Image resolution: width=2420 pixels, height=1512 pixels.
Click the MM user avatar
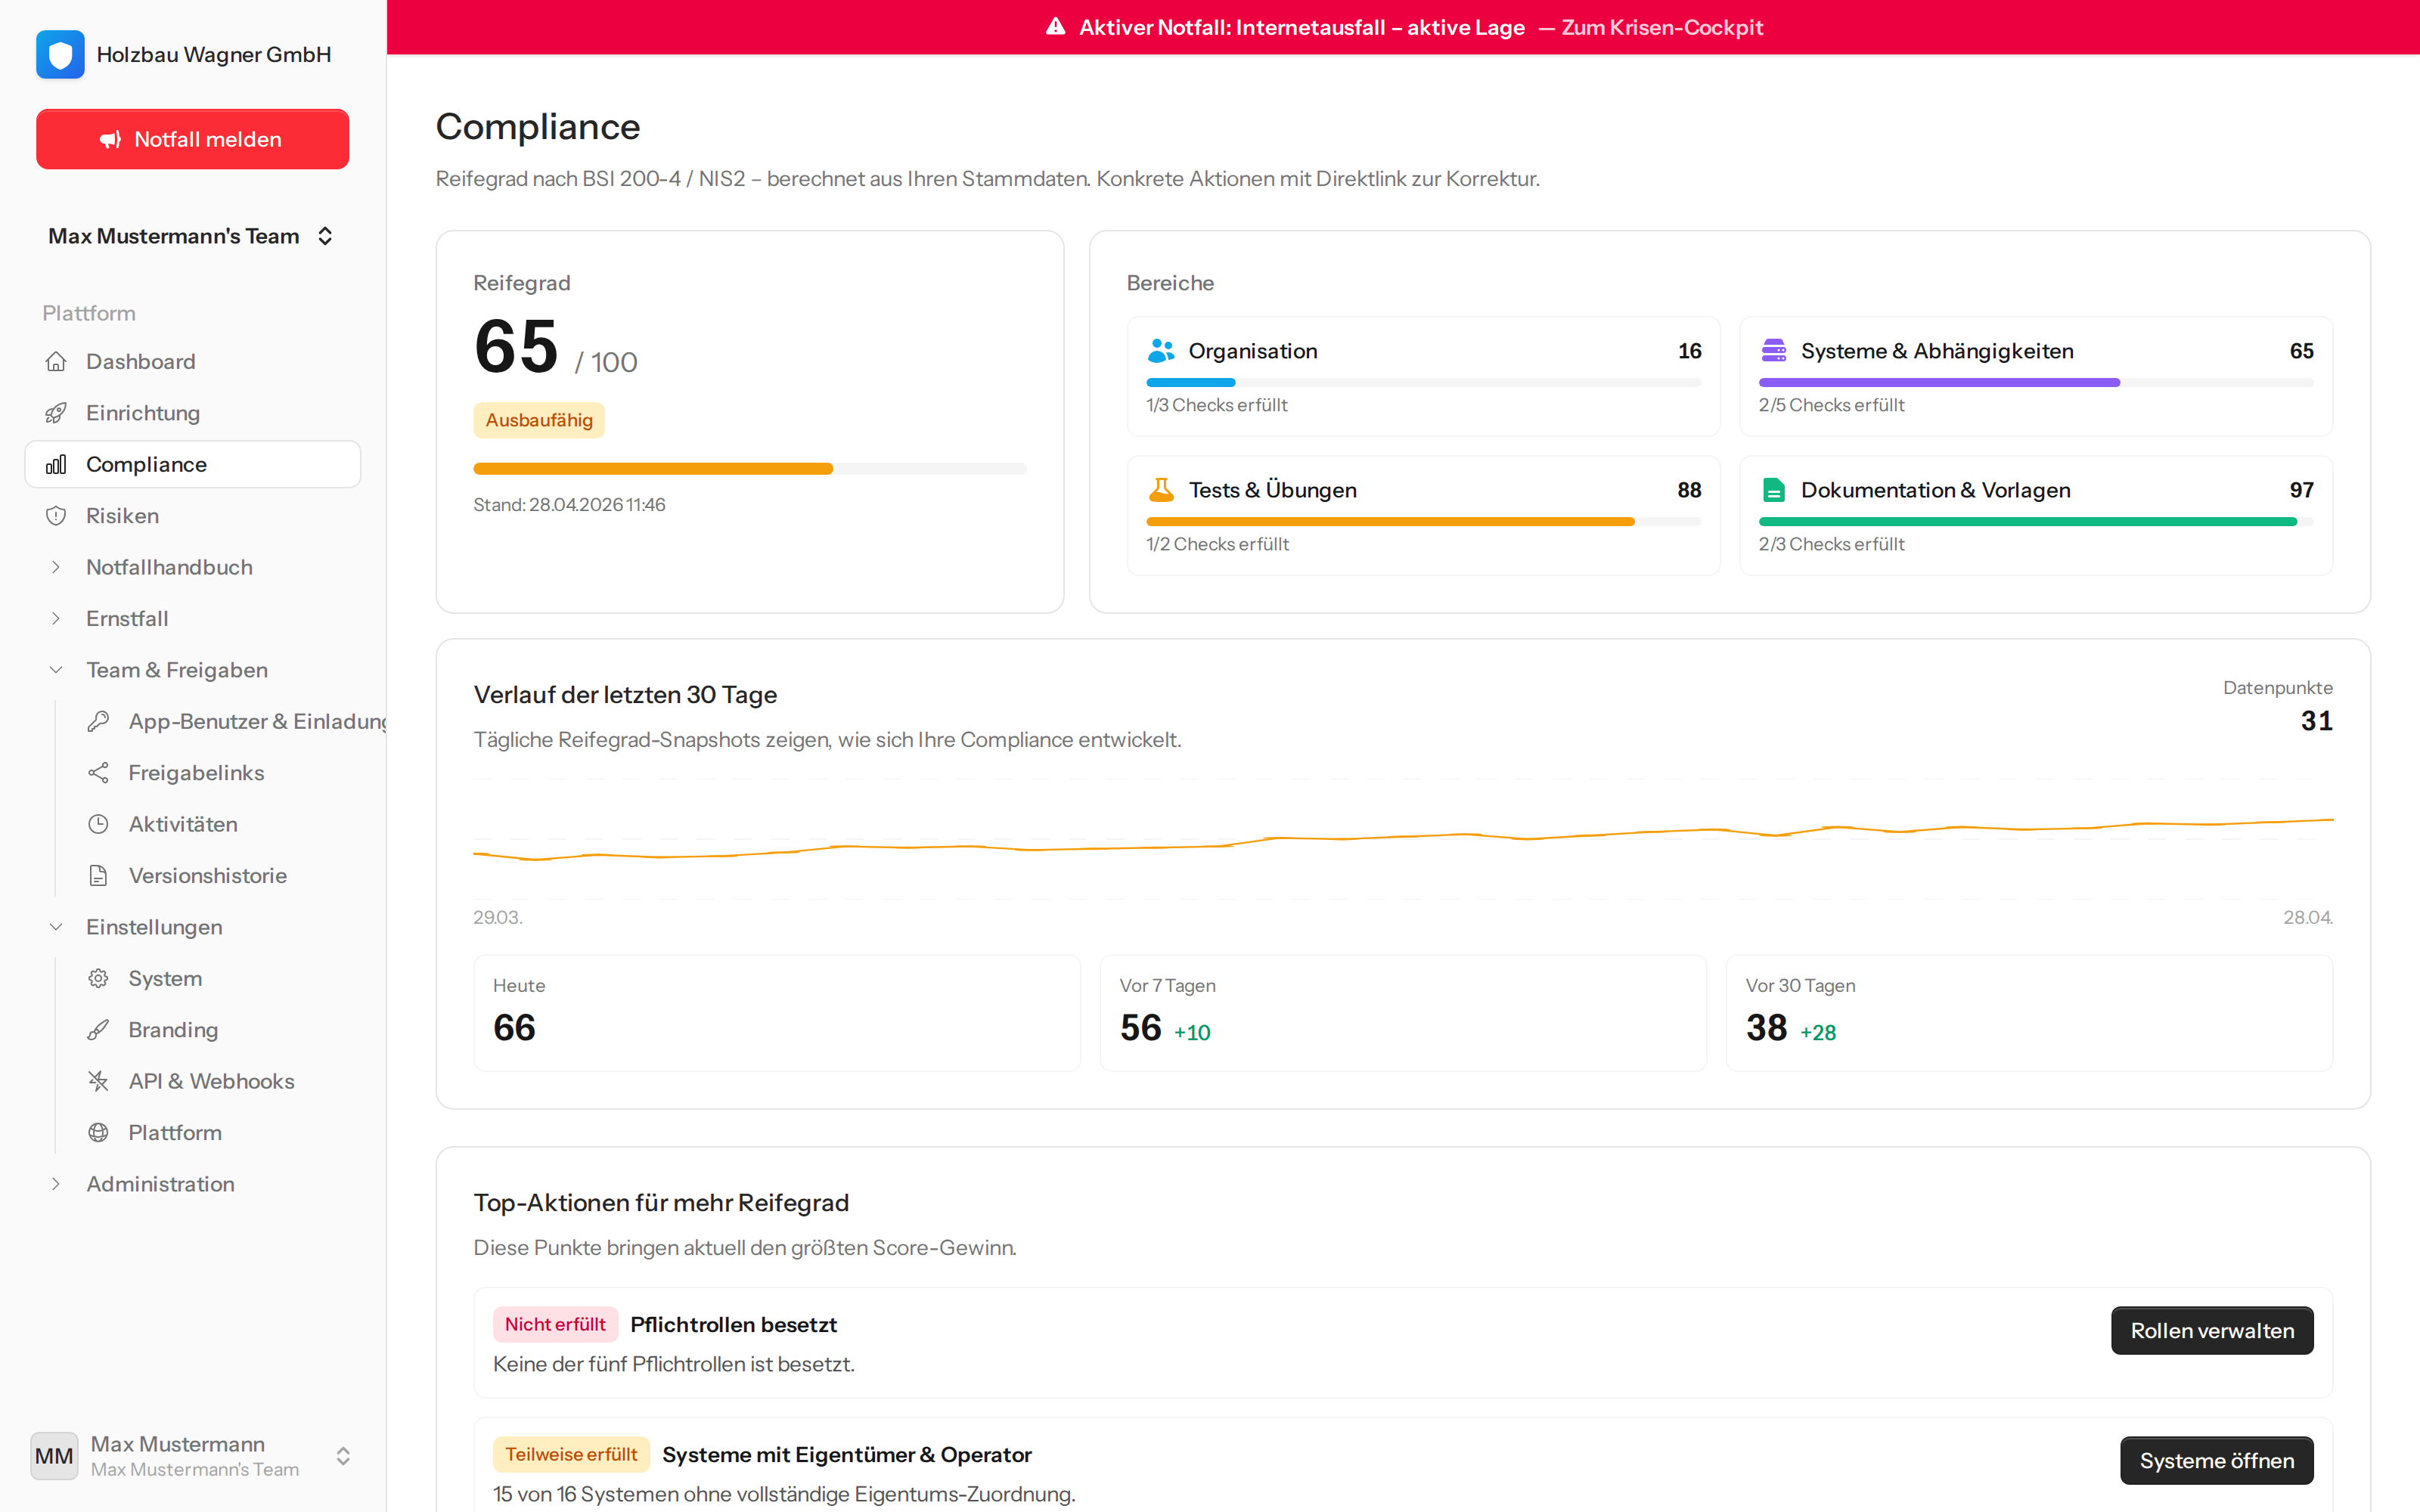coord(54,1456)
